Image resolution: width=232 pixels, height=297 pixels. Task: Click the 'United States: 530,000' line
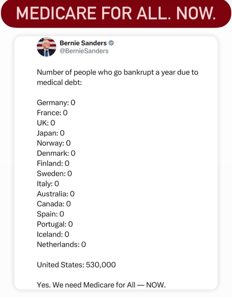click(x=76, y=264)
